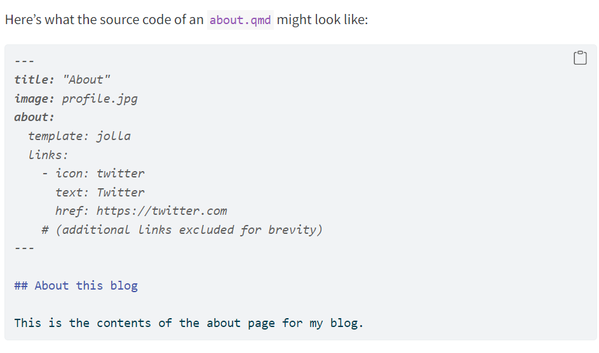Click the "about:" key line
The width and height of the screenshot is (599, 353).
pos(34,117)
